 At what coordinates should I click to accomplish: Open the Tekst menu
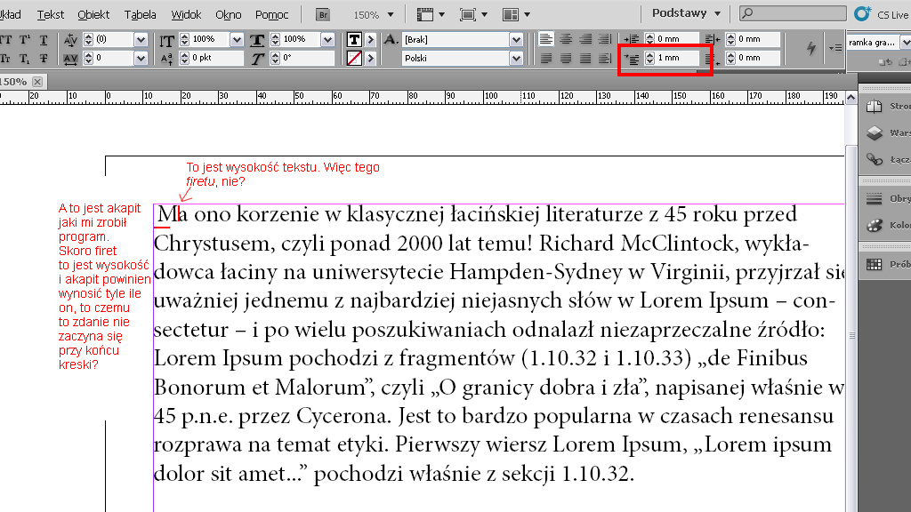pos(51,15)
